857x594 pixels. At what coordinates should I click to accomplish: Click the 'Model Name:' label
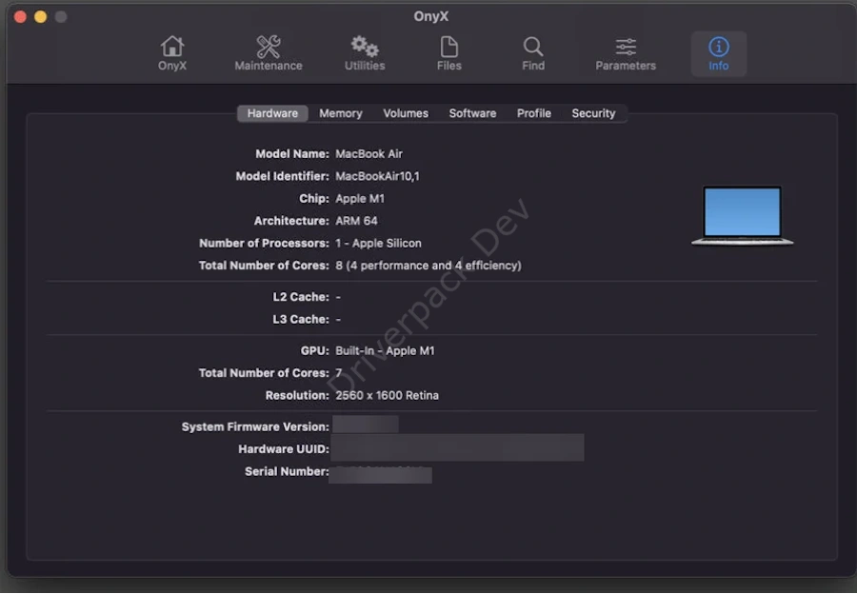point(292,154)
